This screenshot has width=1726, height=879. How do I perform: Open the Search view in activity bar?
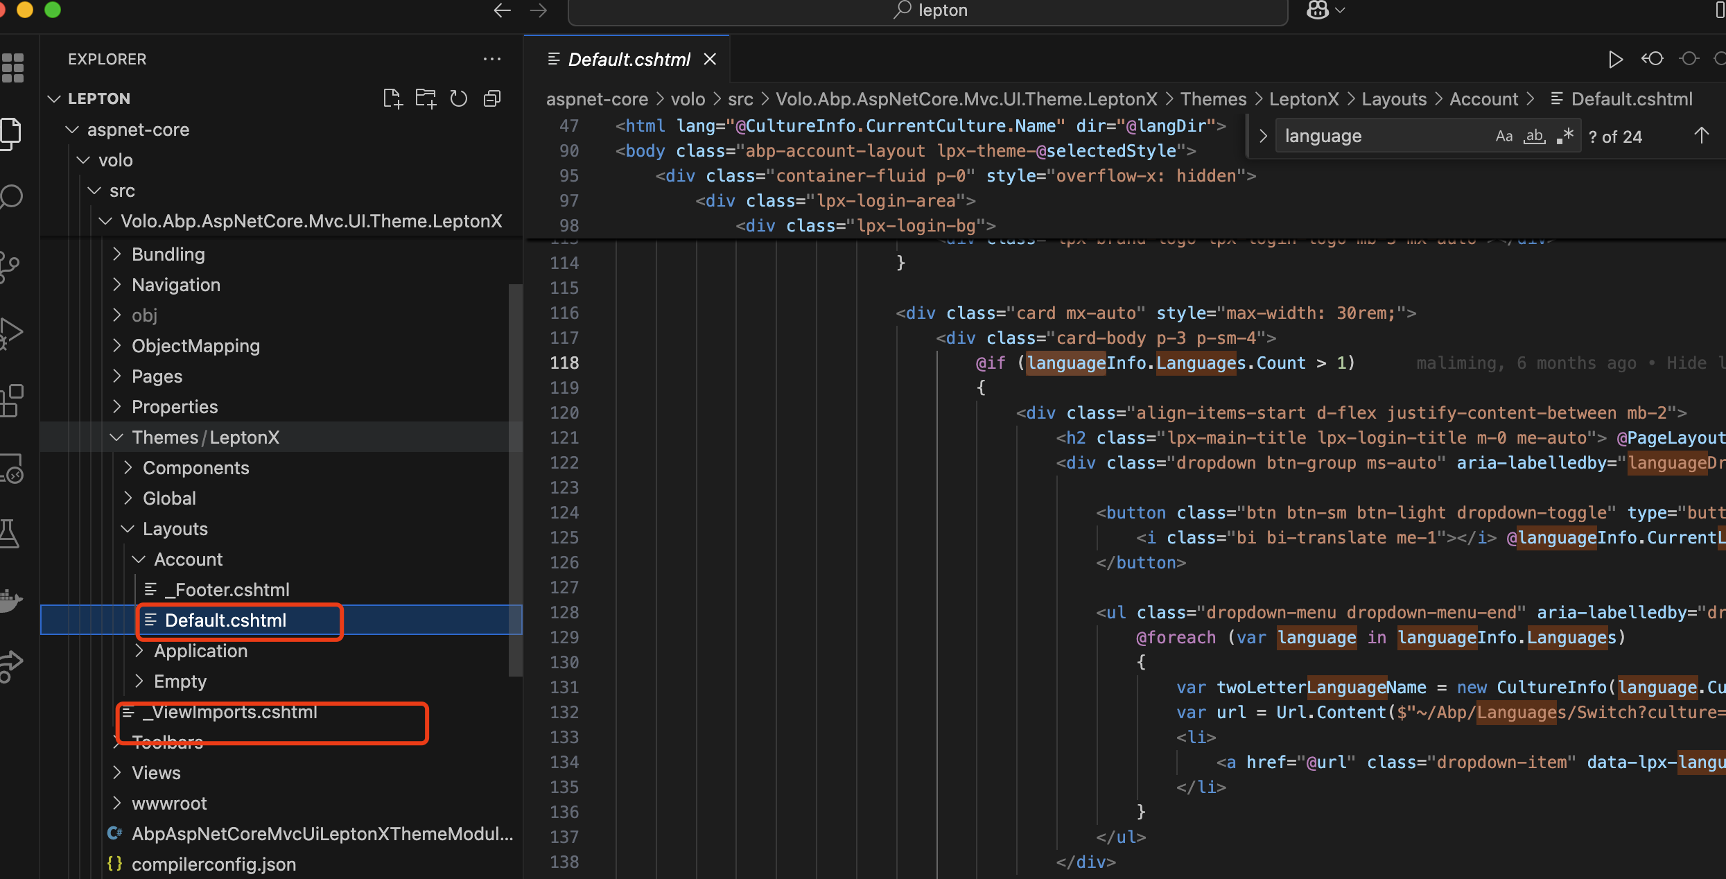point(12,197)
